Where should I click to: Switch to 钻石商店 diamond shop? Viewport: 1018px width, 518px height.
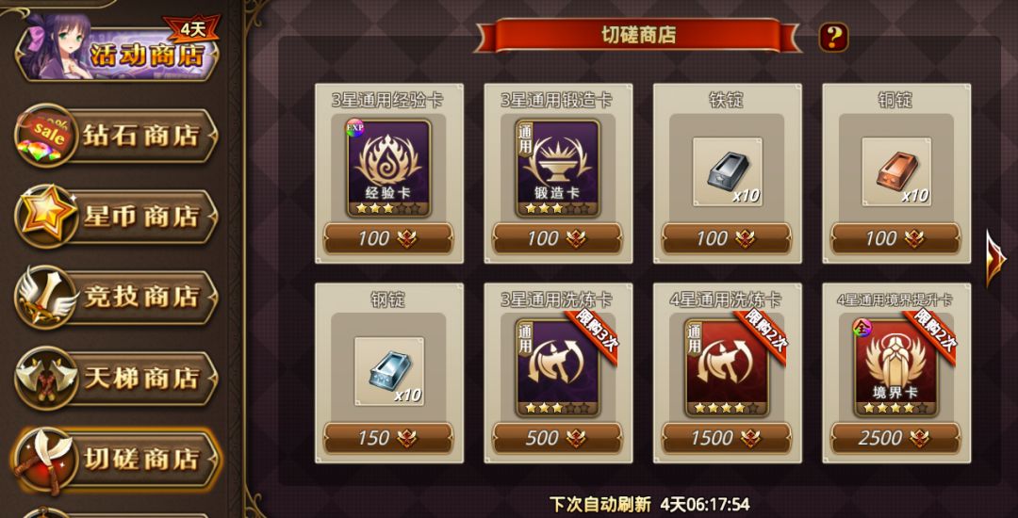116,136
